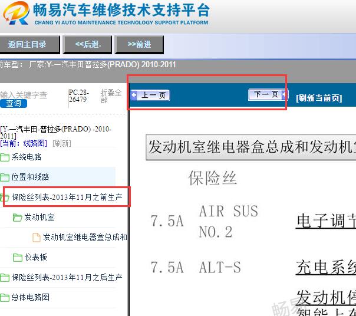The image size is (356, 316).
Task: Click open folder icon beside 保险丝列表-2013年11月之前生产
Action: tap(5, 197)
